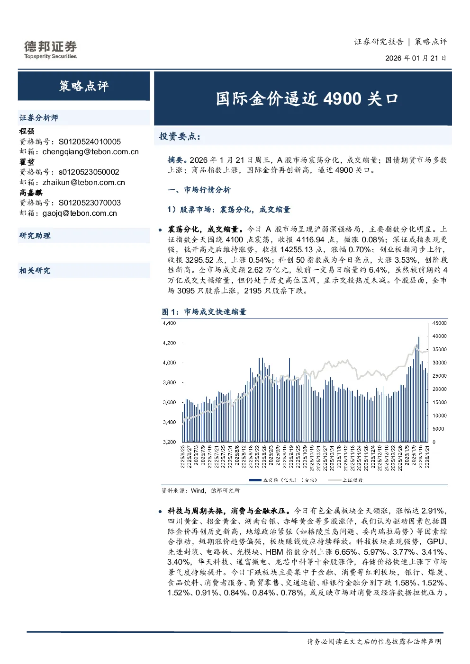Viewport: 470px width, 664px height.
Task: Click the 德邦证券 Topsperity Securities logo
Action: [x=50, y=50]
